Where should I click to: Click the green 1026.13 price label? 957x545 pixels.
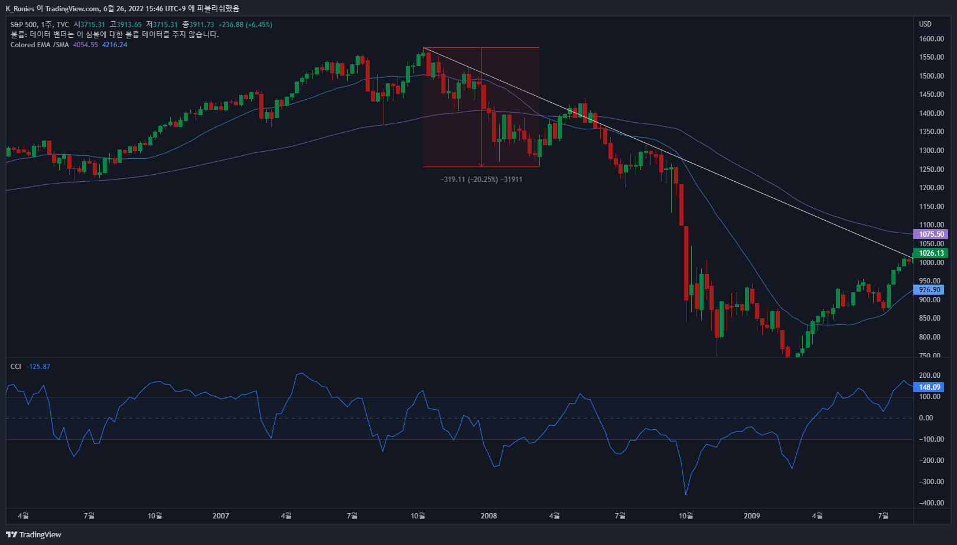tap(930, 253)
